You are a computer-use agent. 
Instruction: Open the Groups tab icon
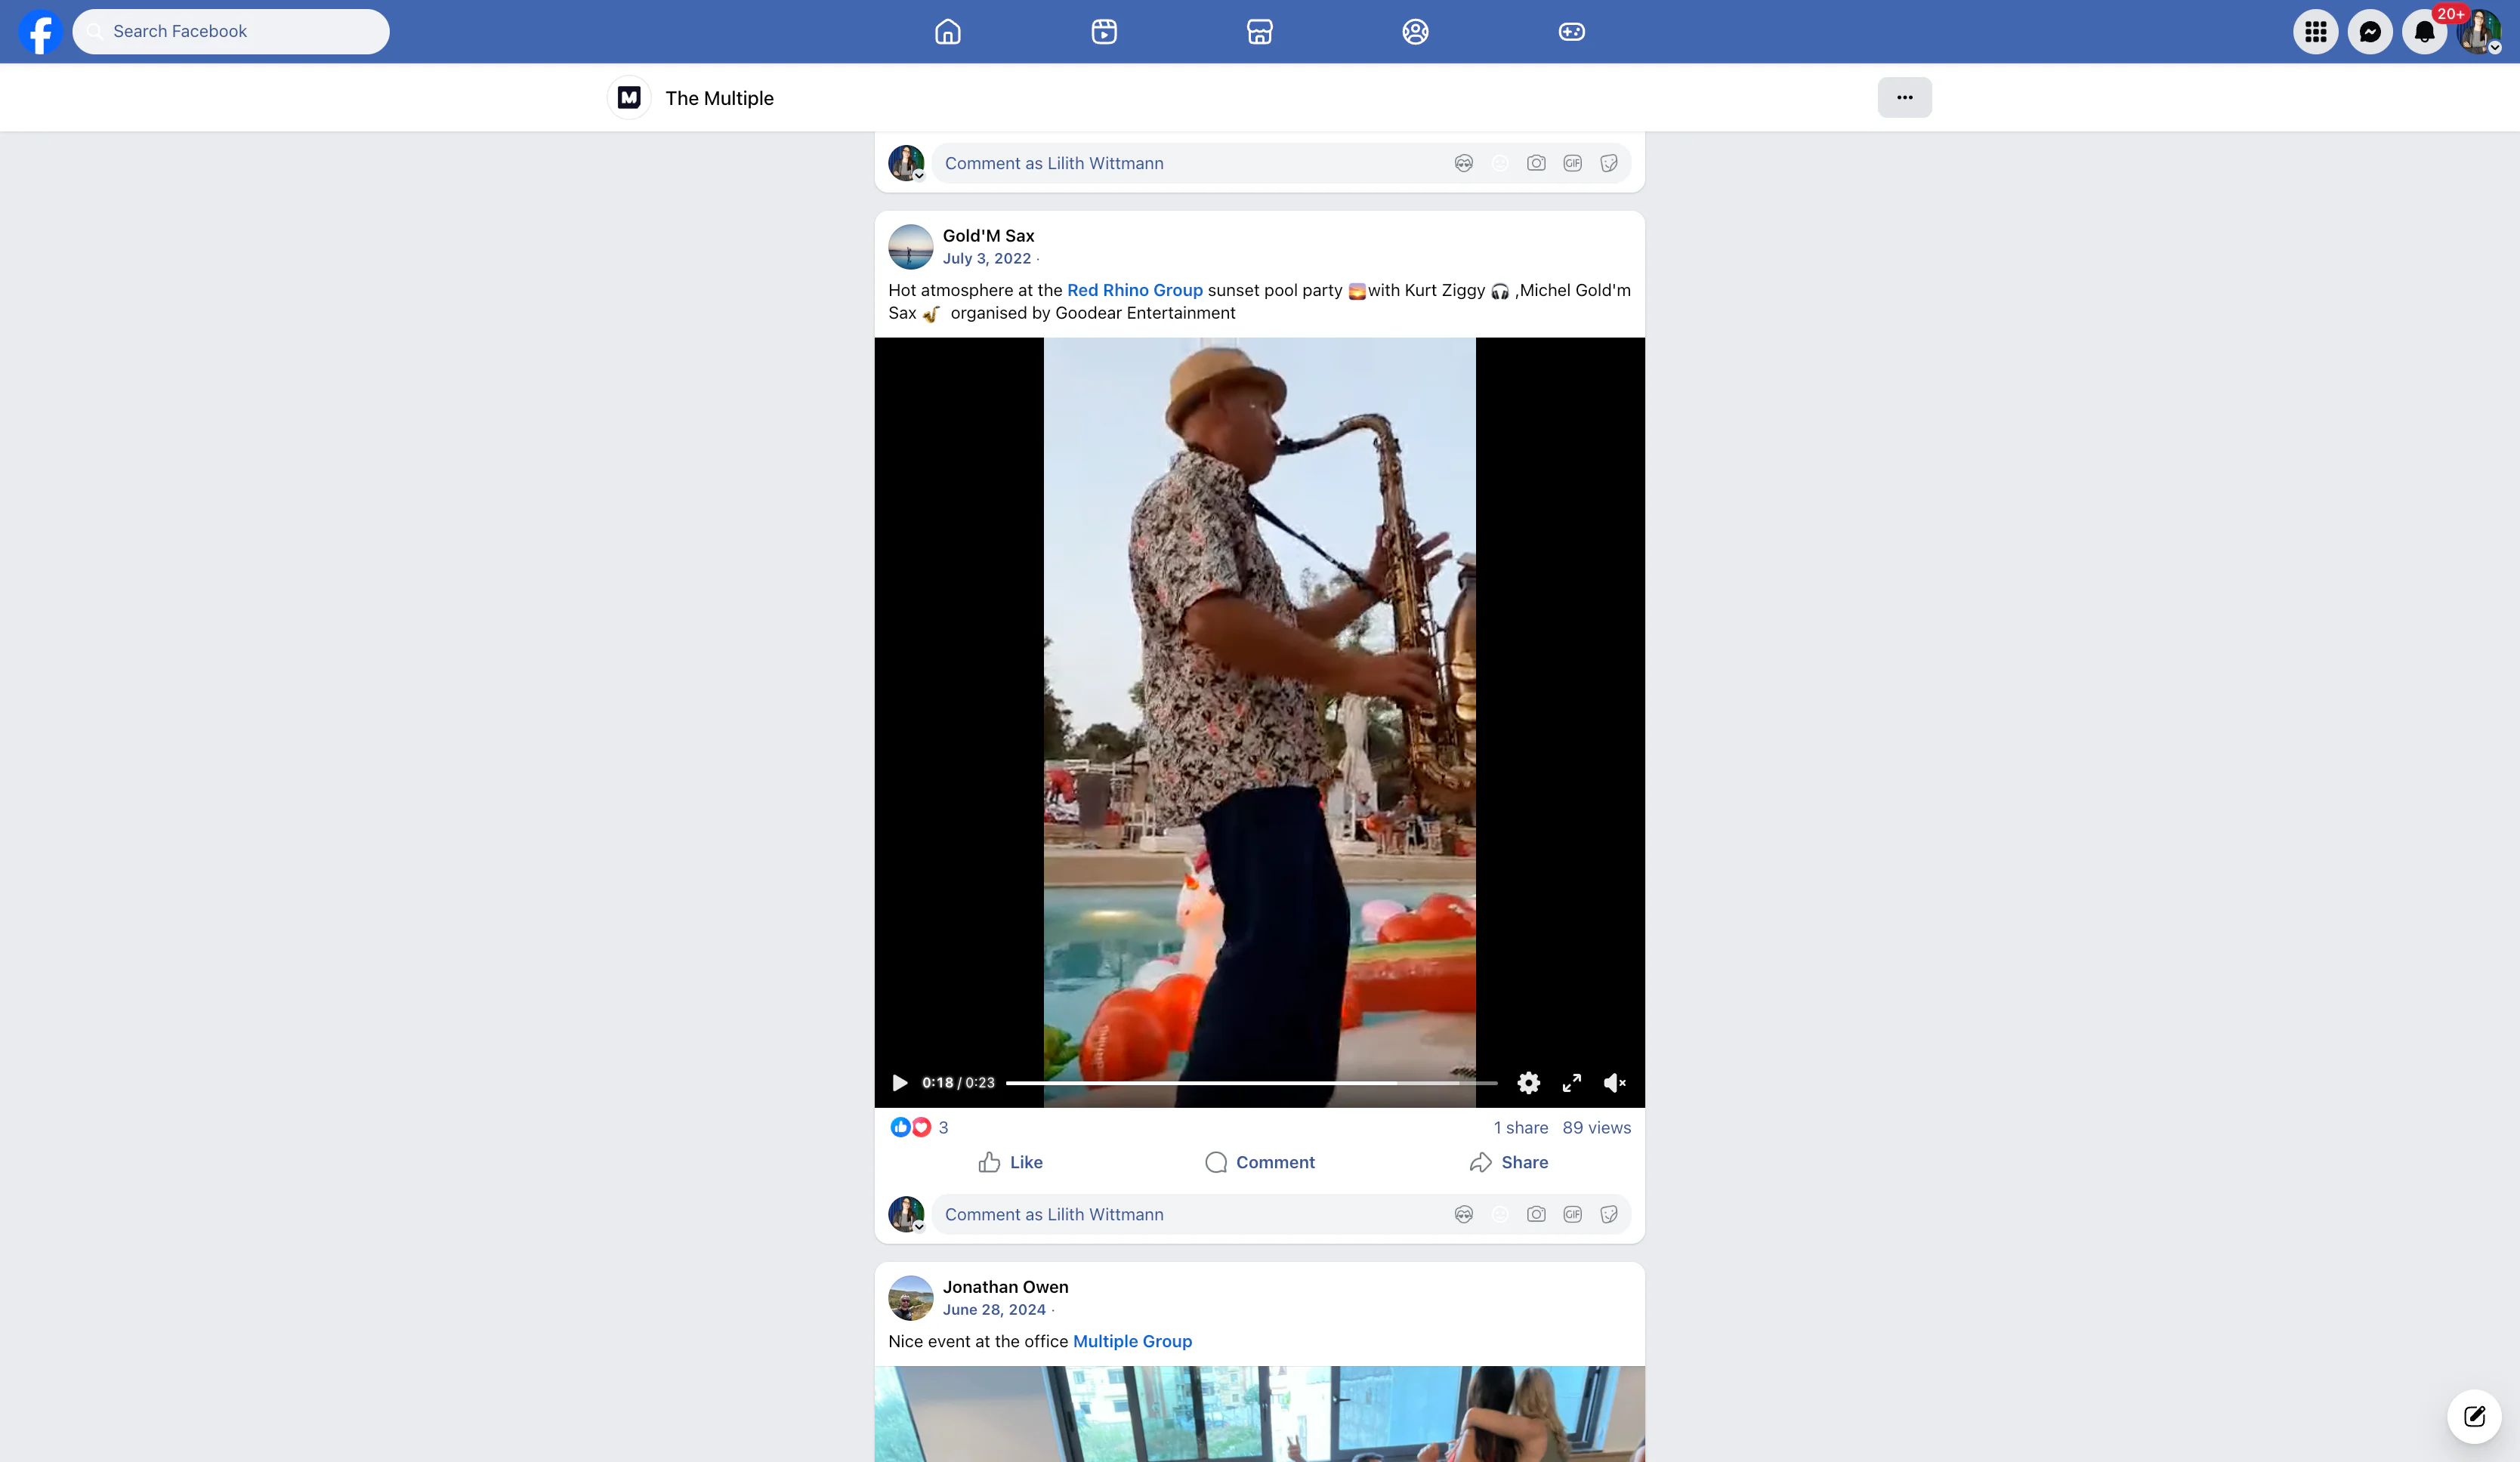tap(1415, 32)
